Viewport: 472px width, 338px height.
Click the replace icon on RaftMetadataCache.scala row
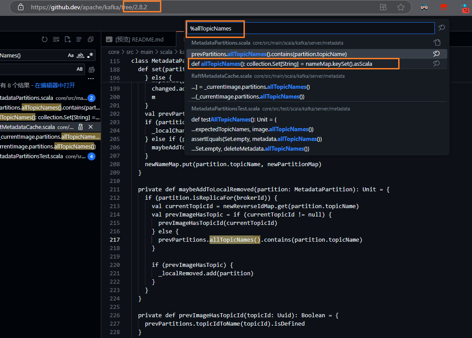(80, 127)
